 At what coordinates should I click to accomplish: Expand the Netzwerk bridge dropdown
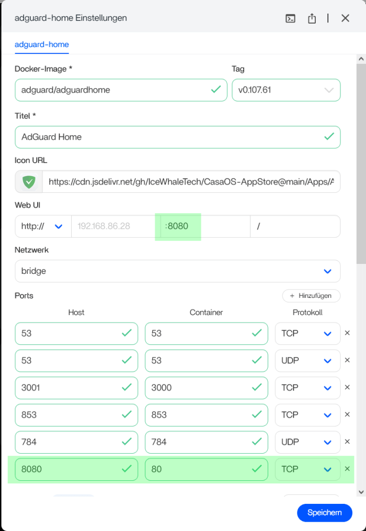tap(177, 271)
